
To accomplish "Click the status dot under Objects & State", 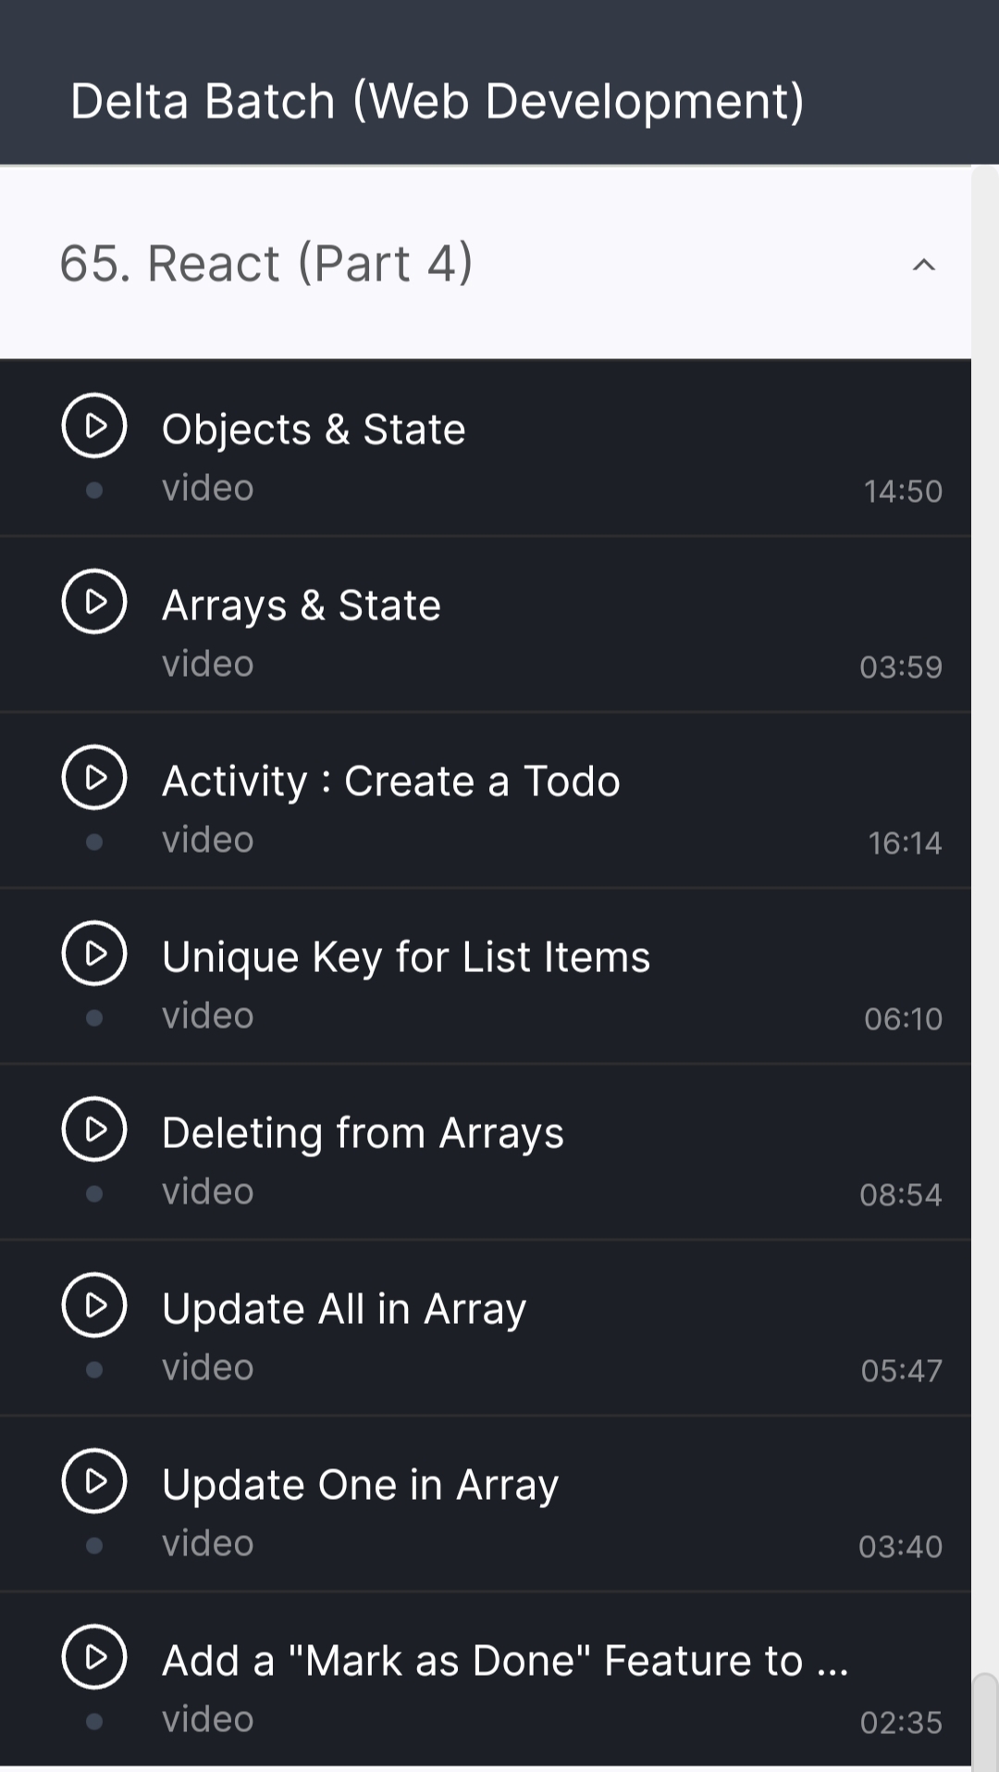I will pos(93,490).
